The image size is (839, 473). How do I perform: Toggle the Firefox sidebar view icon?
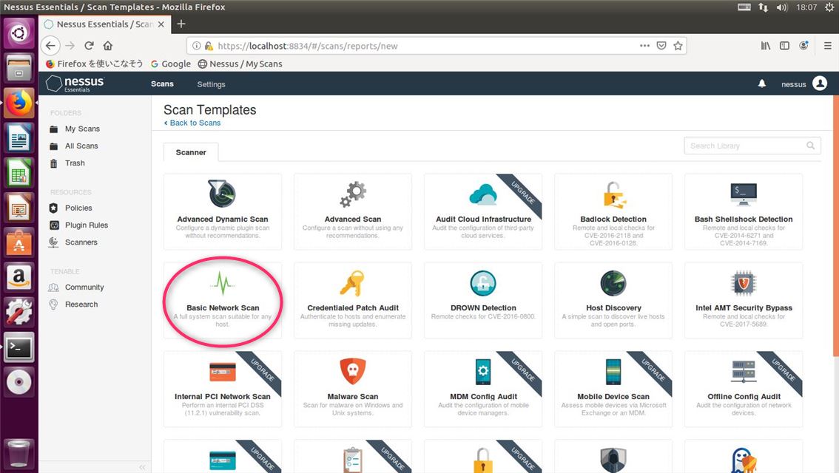[784, 45]
